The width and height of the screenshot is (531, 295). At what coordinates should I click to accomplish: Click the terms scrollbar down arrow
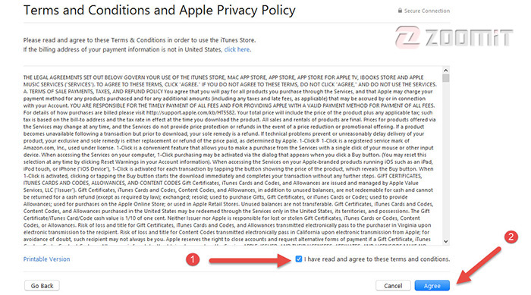pyautogui.click(x=446, y=241)
